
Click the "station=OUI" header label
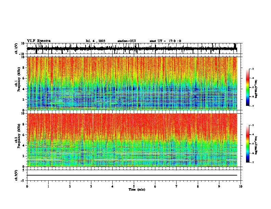(x=127, y=41)
